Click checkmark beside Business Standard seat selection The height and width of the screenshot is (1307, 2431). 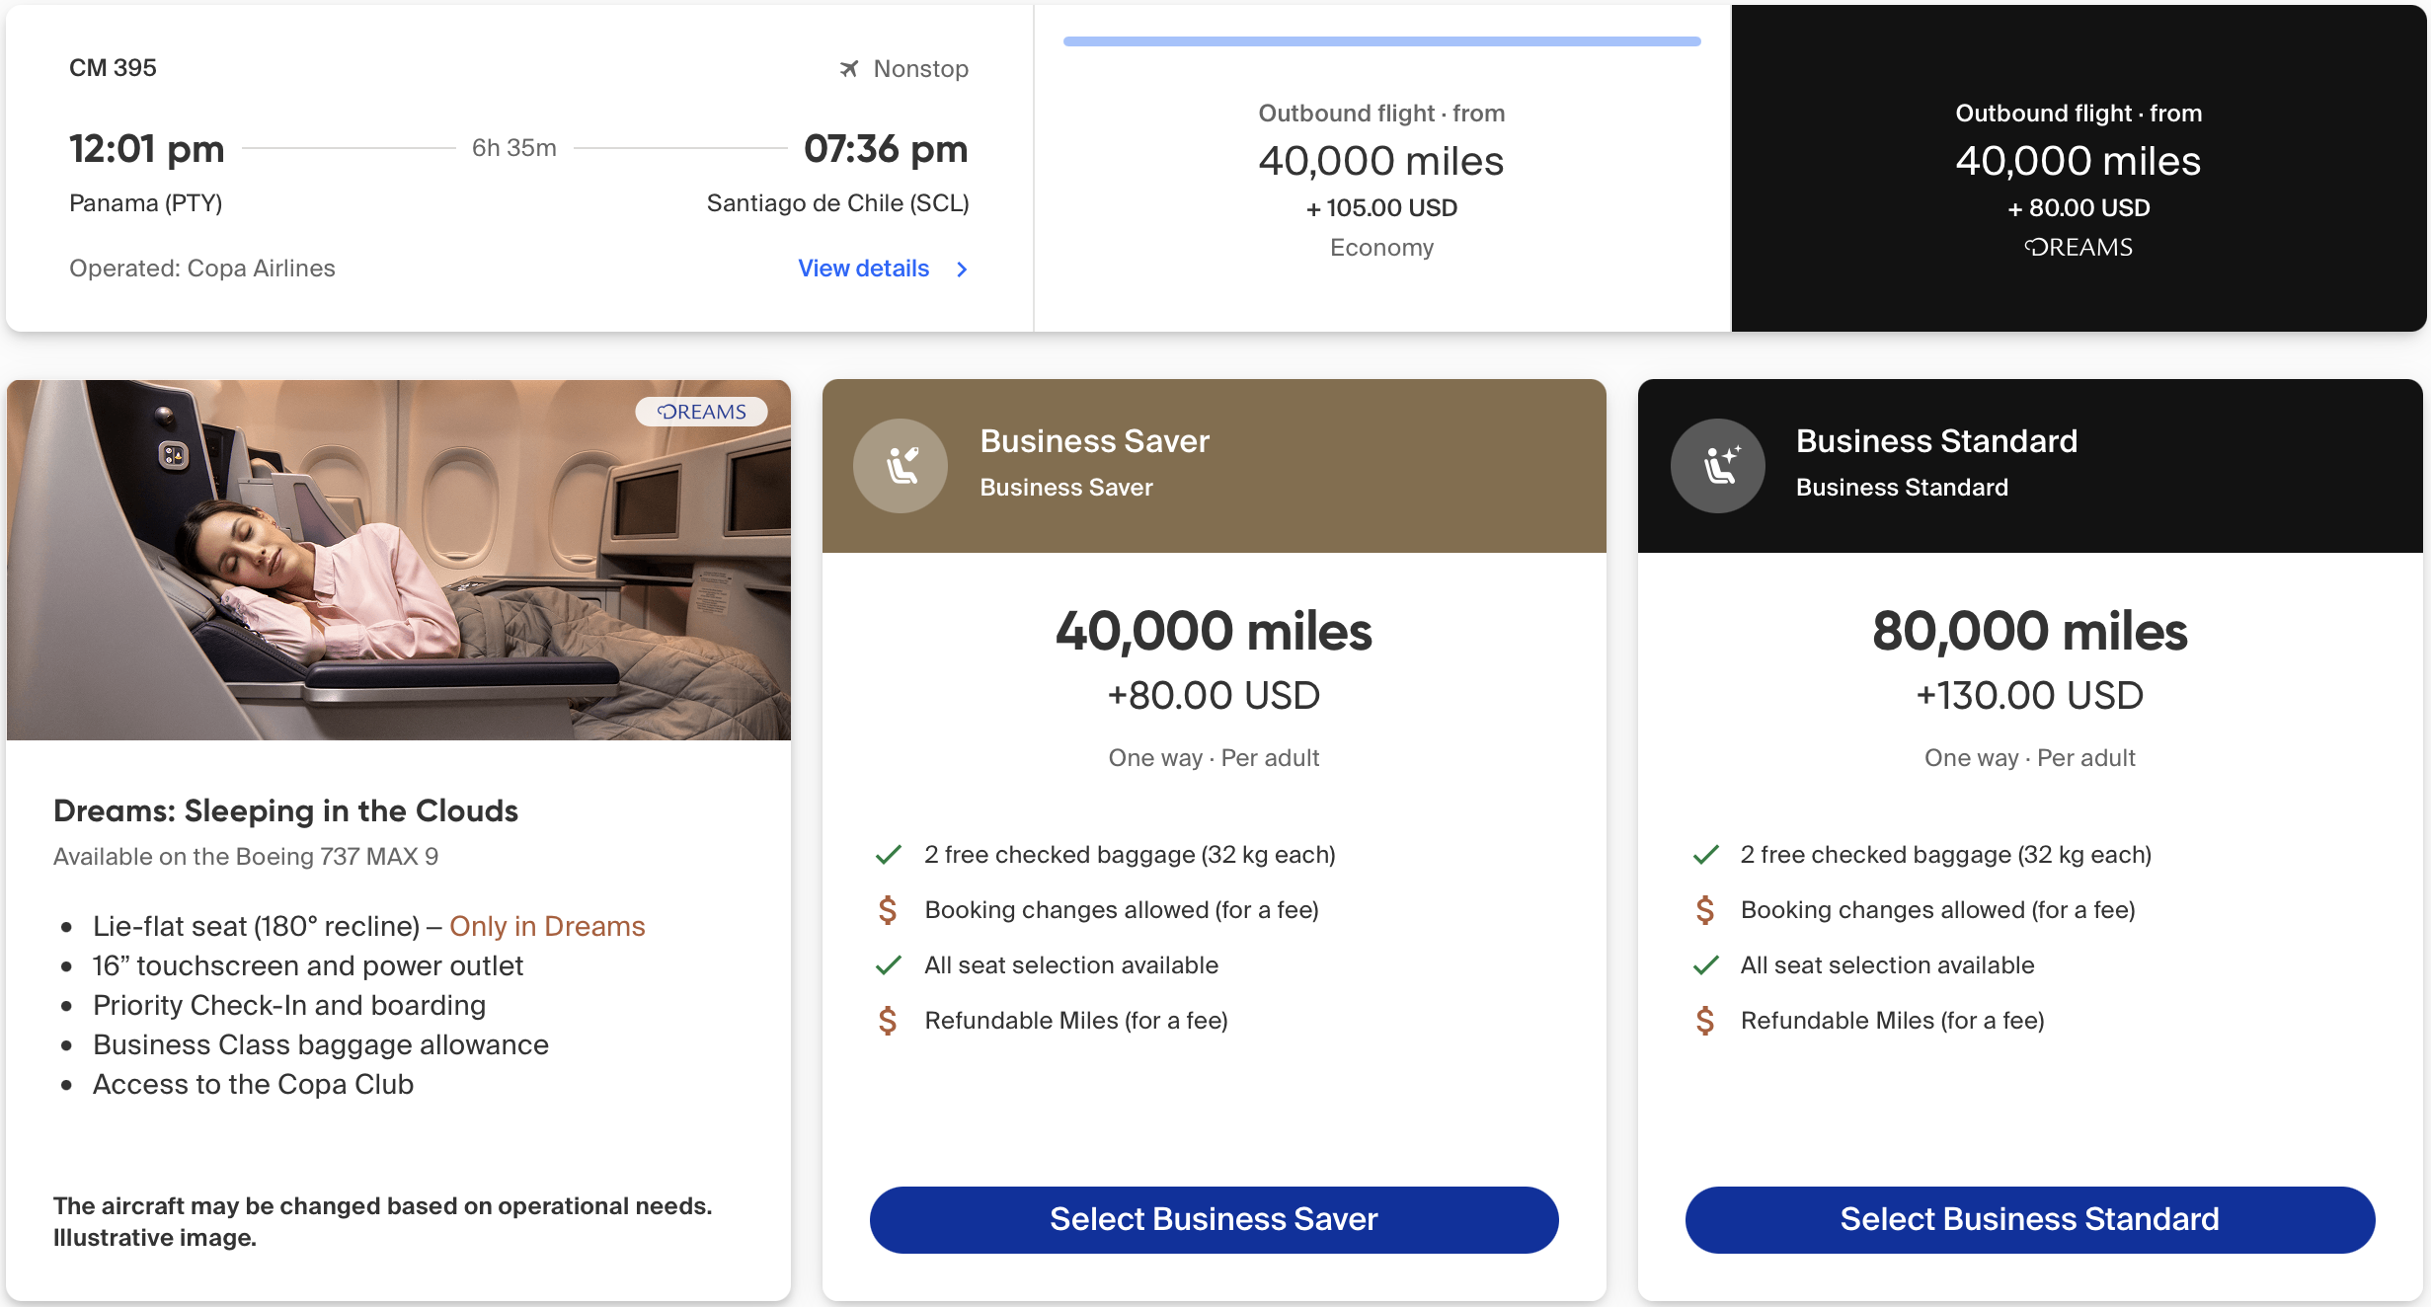[1705, 965]
